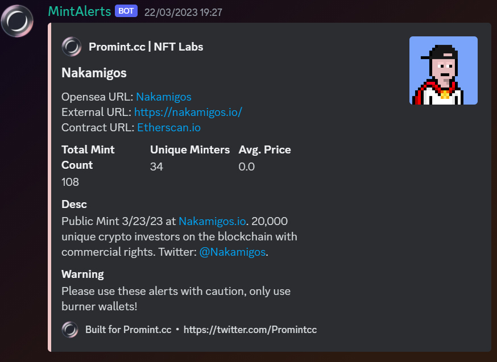Open the @Nakamigos Twitter link
497x362 pixels.
pyautogui.click(x=233, y=252)
